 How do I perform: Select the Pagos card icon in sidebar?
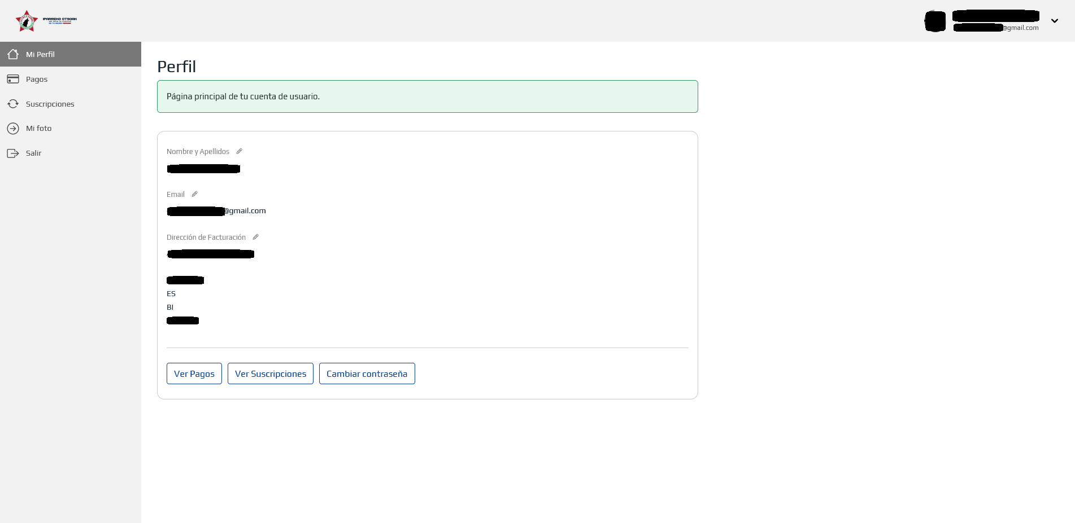(x=14, y=79)
